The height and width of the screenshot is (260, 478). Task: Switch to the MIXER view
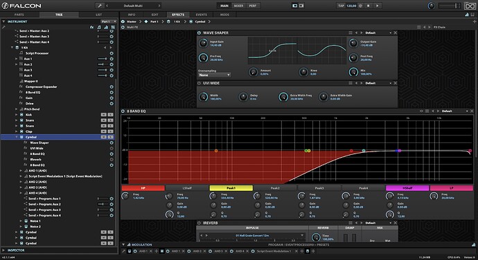click(x=238, y=6)
